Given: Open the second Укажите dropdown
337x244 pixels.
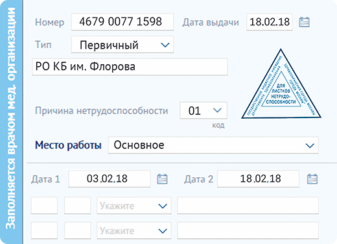Looking at the screenshot, I should 134,230.
